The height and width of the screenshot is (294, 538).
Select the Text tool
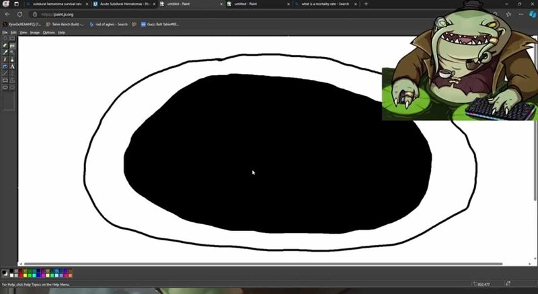[x=12, y=66]
